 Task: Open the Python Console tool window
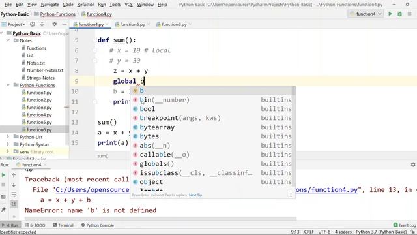(x=97, y=225)
